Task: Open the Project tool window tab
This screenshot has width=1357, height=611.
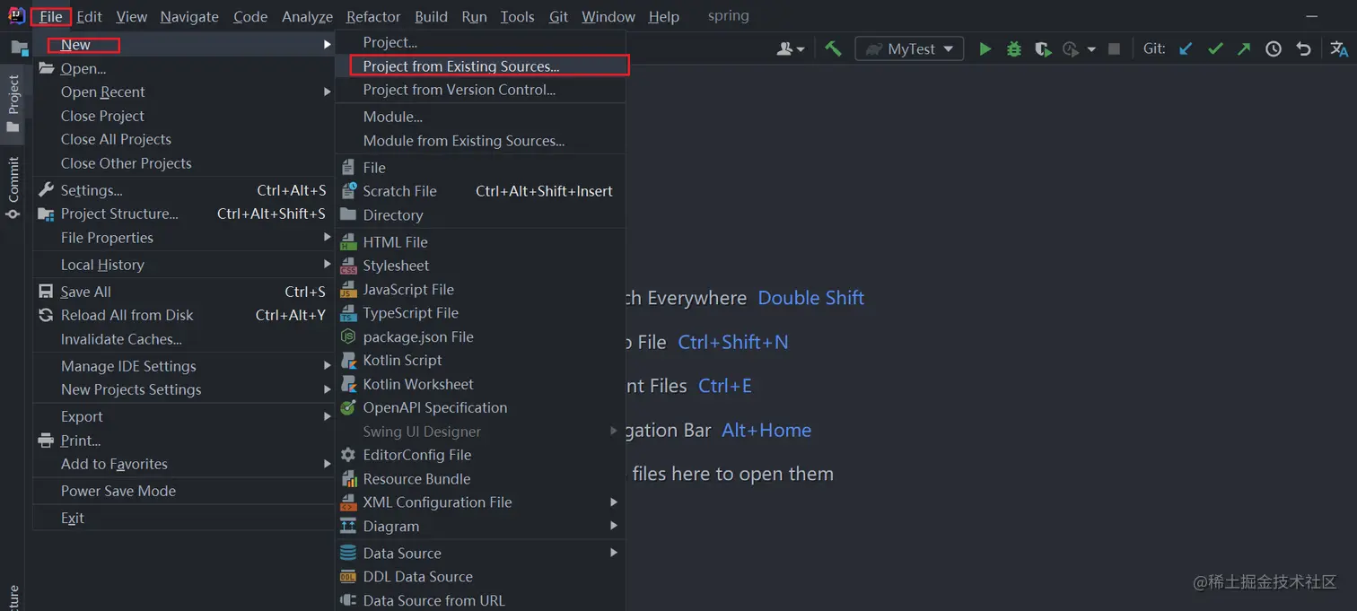Action: 13,102
